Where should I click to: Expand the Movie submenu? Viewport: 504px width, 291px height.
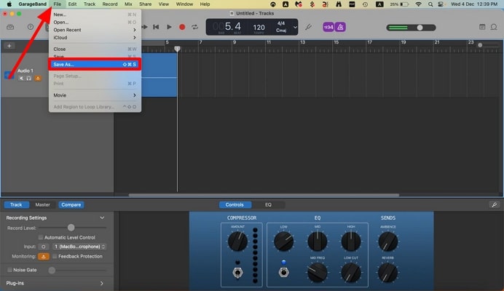(x=95, y=95)
